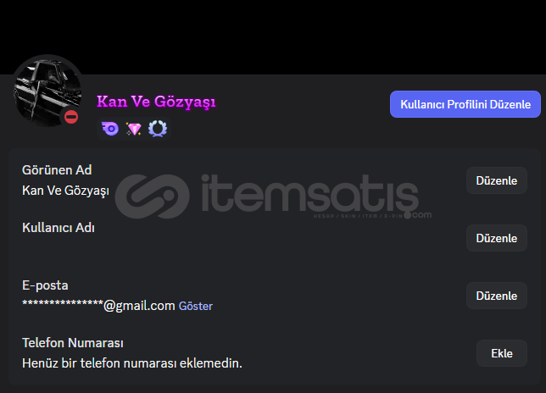
Task: Click the pink server boost gem badge
Action: pos(134,129)
